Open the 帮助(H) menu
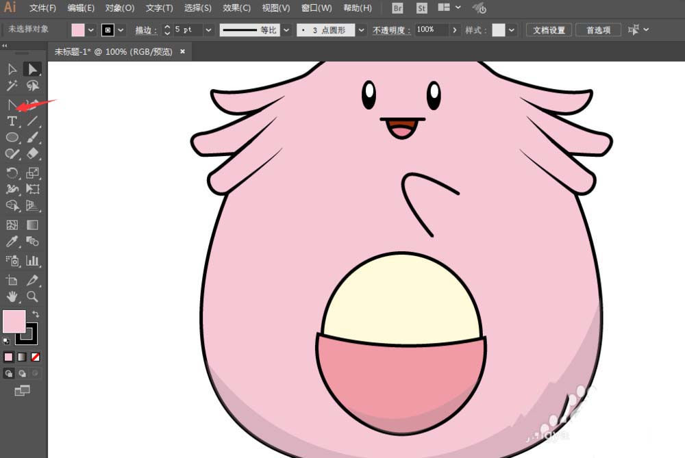Screen dimensions: 685x458 358,8
